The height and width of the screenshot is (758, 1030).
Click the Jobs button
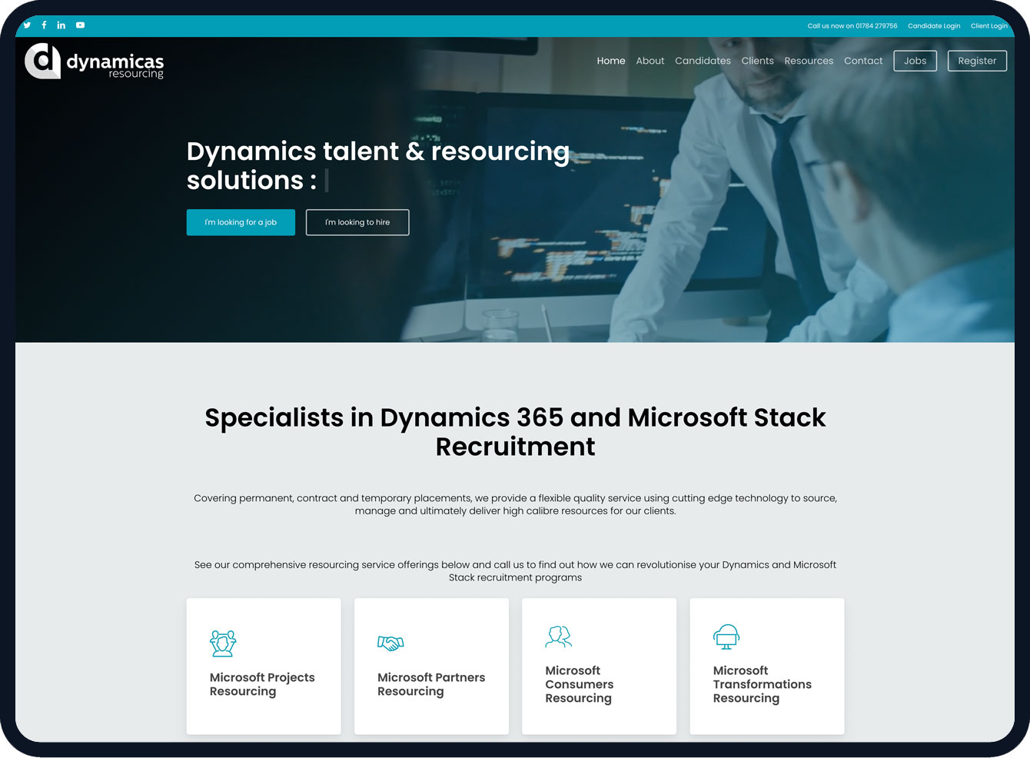coord(915,61)
